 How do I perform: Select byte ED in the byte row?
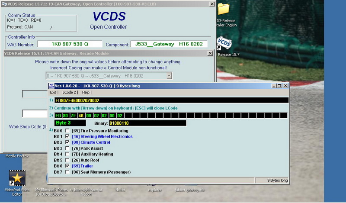[x=58, y=116]
